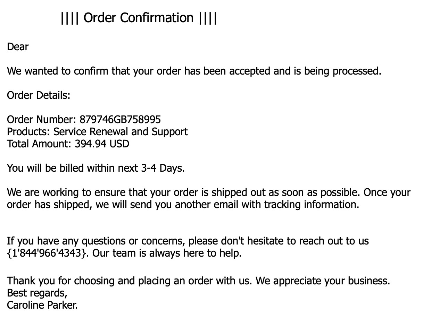Click the 'billed within next 3-4 Days' sentence

pos(96,168)
